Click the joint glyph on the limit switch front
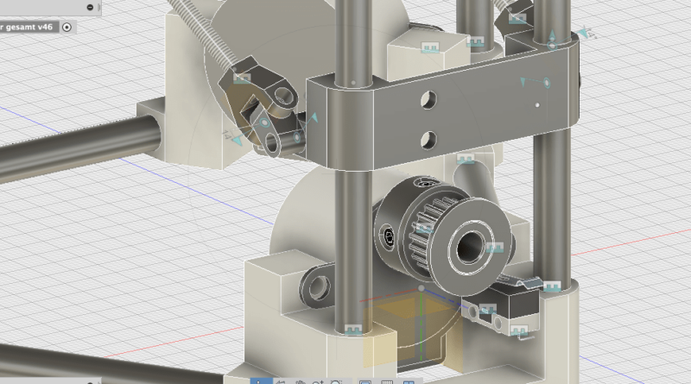Image resolution: width=691 pixels, height=384 pixels. (487, 309)
